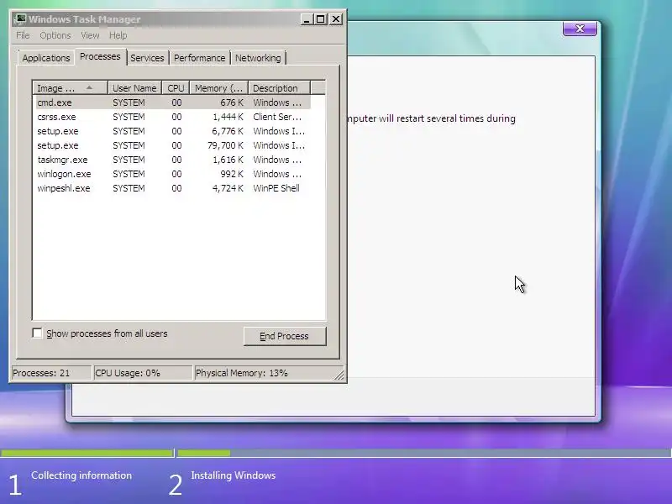Click the Collecting information progress bar
This screenshot has height=504, width=672.
pos(87,453)
